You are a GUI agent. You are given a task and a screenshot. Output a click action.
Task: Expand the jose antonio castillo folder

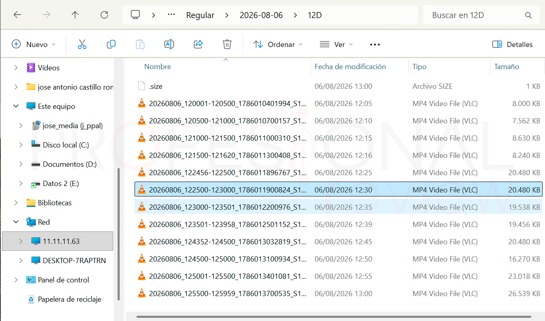coord(16,87)
